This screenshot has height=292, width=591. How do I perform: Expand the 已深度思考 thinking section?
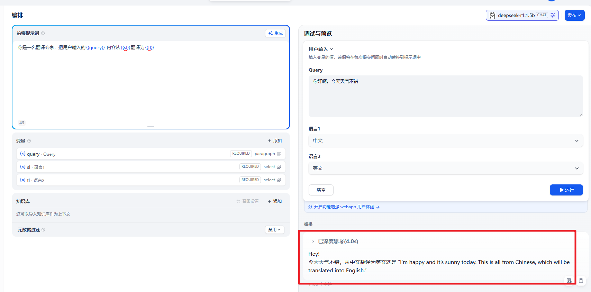313,241
